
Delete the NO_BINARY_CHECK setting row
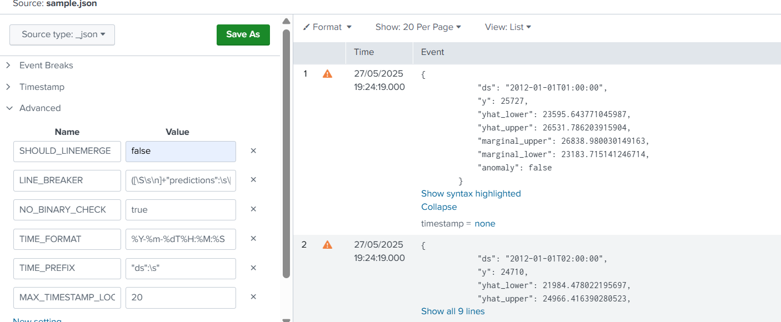tap(253, 209)
